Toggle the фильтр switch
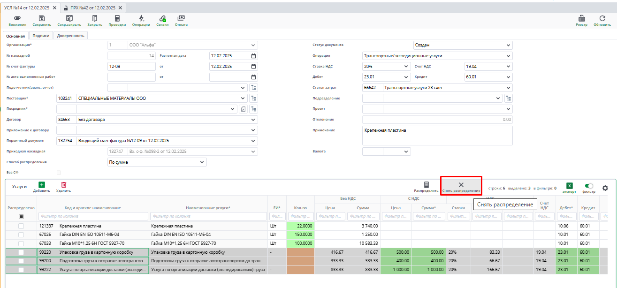 [x=589, y=186]
